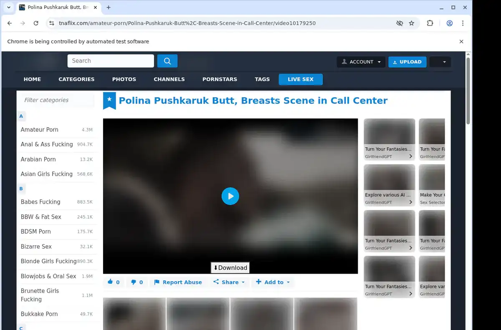Open the Chrome profile icon
This screenshot has height=330, width=501.
pos(450,23)
